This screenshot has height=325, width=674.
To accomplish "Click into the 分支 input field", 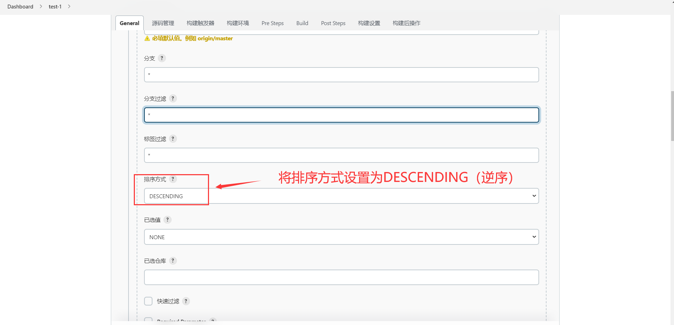I will click(341, 75).
